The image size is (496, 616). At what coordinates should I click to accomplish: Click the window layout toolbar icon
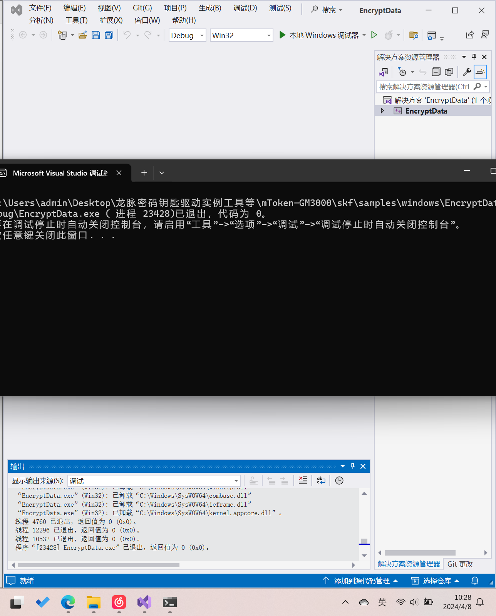click(x=432, y=35)
